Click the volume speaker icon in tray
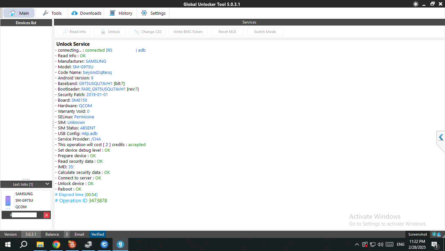This screenshot has width=445, height=251. (x=380, y=244)
